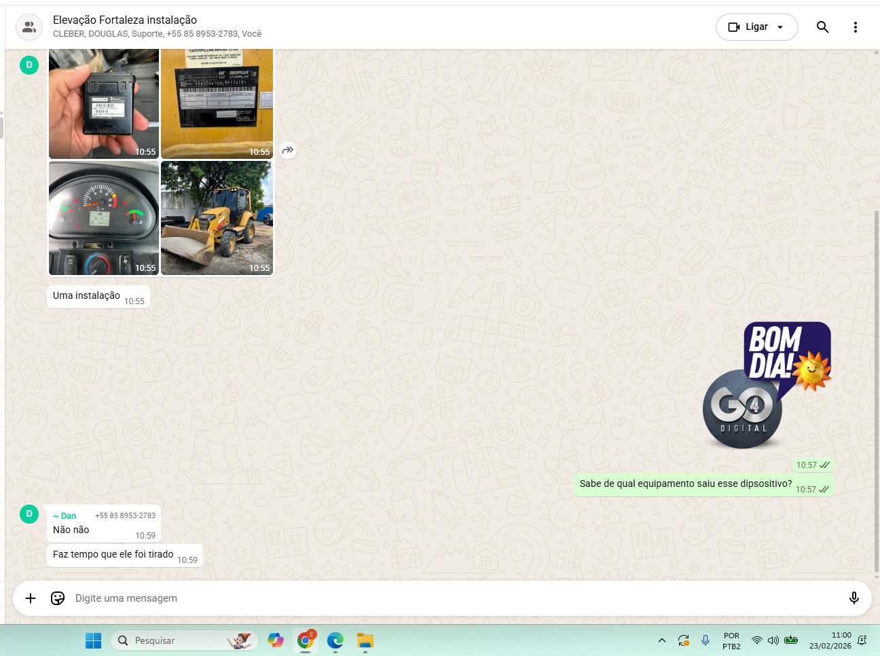Open group info via Elevação Fortaleza instalação title
This screenshot has width=880, height=656.
click(x=125, y=20)
